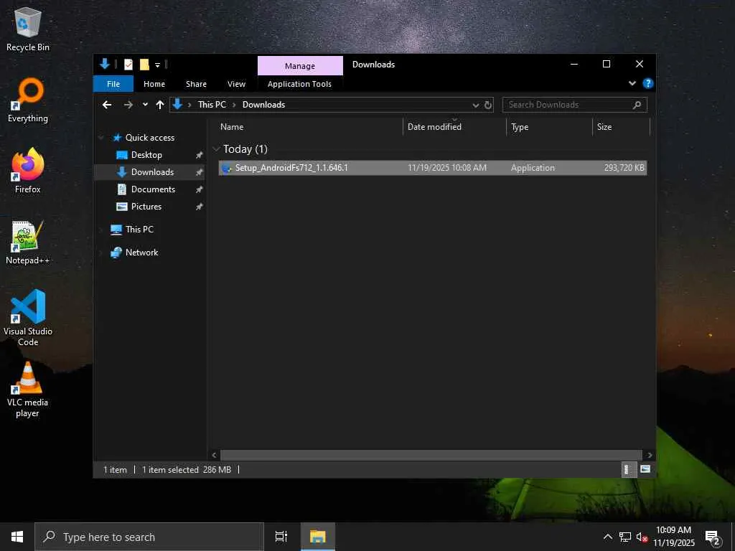
Task: Click the Application type cell
Action: click(x=533, y=168)
